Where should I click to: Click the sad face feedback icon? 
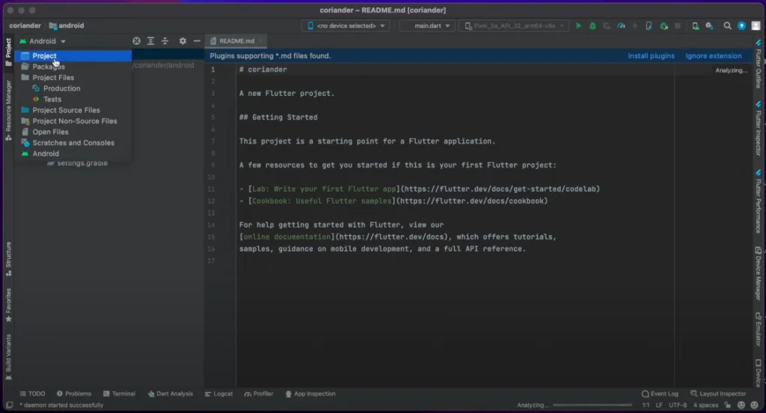(754, 406)
